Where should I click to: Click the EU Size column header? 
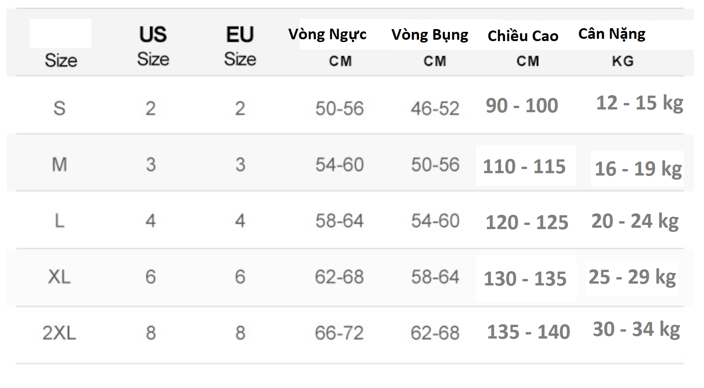[x=240, y=46]
